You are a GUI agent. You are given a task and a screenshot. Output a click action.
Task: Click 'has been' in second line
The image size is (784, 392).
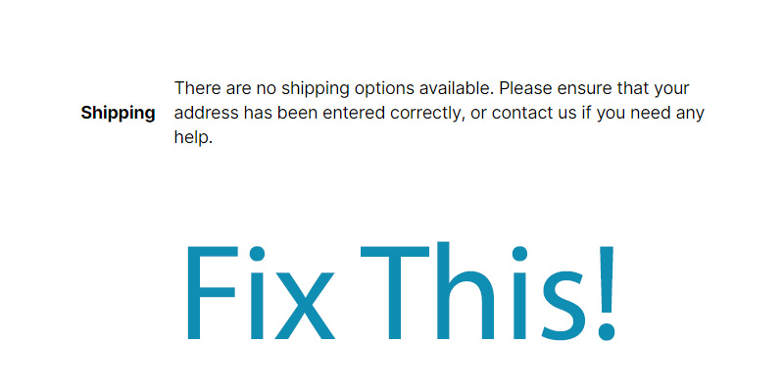click(x=280, y=113)
